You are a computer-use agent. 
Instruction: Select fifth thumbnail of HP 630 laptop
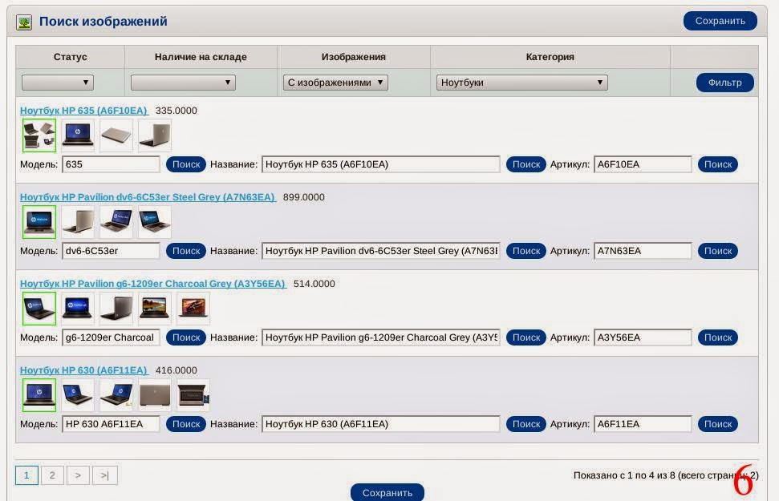(193, 394)
